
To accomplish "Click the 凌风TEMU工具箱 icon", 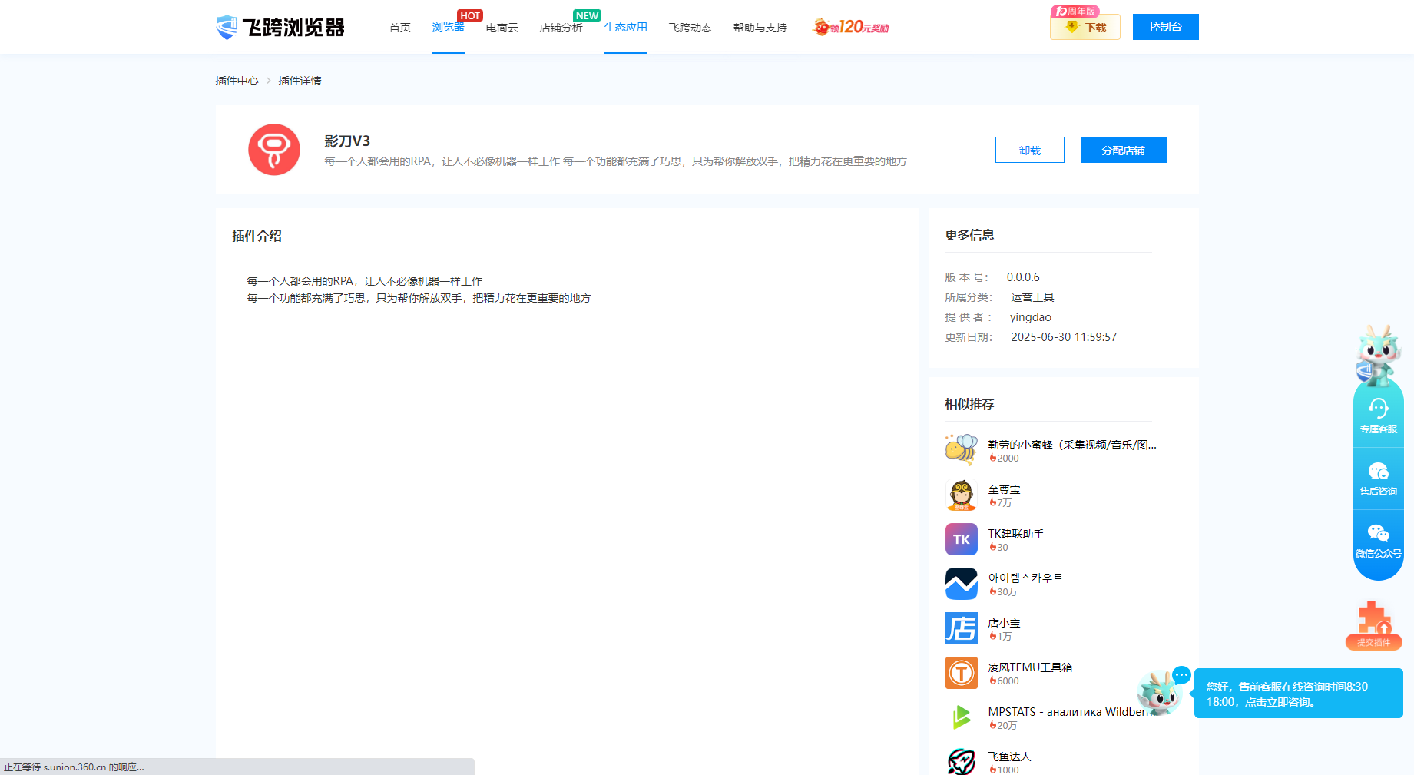I will (x=961, y=673).
